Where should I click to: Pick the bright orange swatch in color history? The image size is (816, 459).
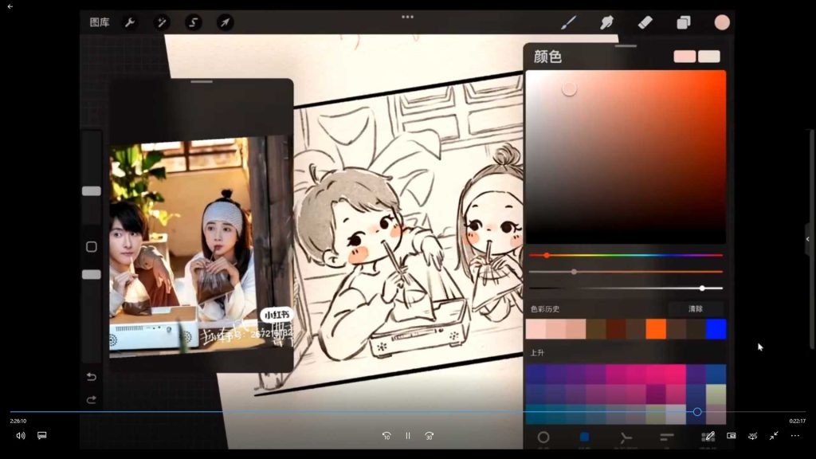coord(655,329)
